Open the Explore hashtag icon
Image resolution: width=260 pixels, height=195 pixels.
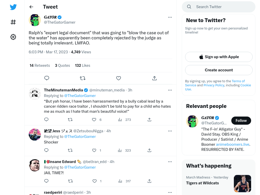[x=13, y=22]
